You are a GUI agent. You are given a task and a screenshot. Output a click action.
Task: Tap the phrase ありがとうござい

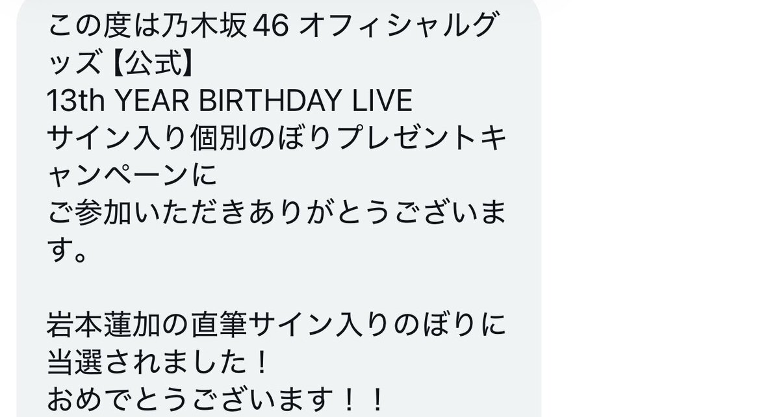pyautogui.click(x=362, y=212)
